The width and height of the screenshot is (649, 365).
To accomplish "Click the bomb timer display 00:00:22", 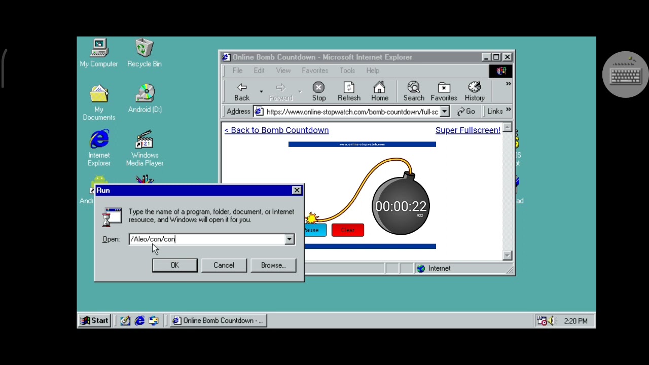I will click(x=401, y=206).
